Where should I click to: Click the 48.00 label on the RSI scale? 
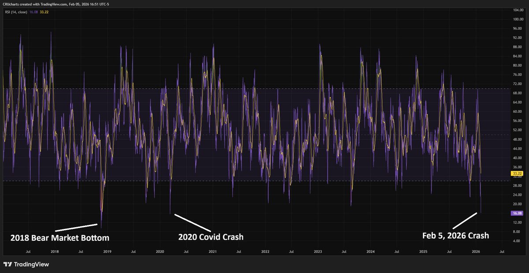coord(518,139)
